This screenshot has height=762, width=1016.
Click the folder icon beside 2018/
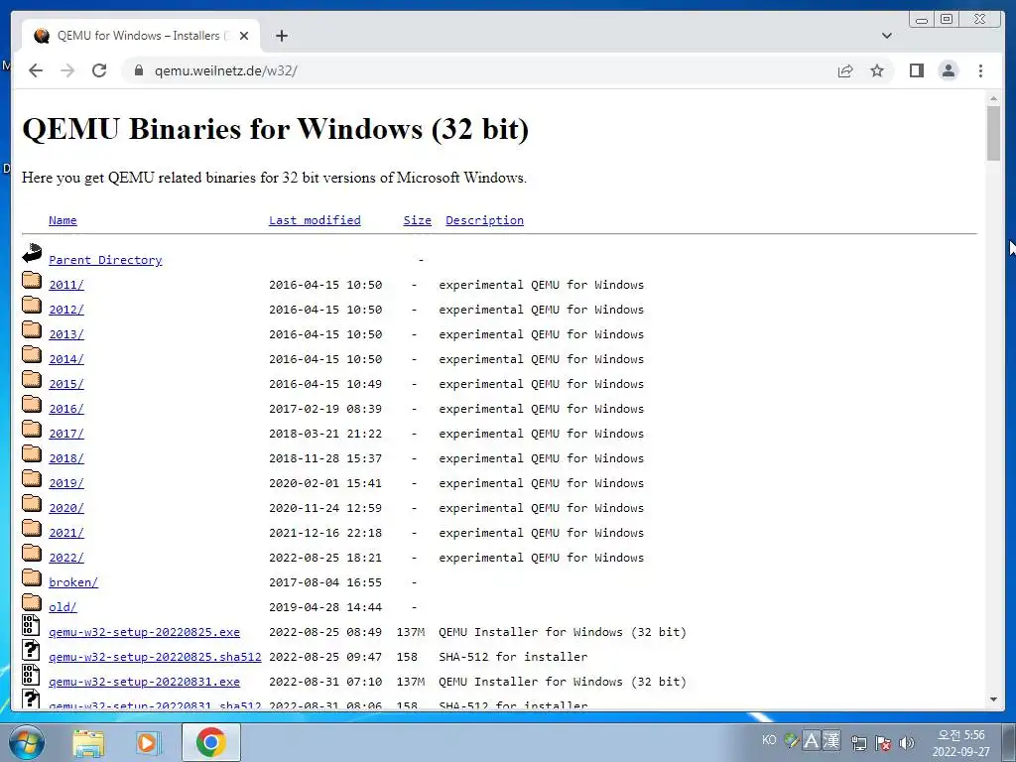(x=32, y=453)
